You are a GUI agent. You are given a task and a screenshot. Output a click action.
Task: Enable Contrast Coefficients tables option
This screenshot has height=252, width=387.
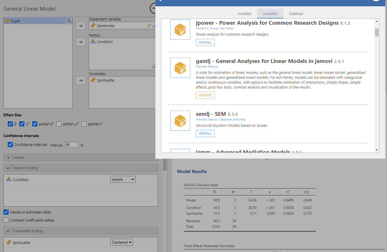tap(6, 220)
